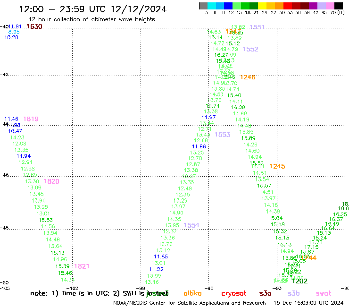
Task: Click the '-48' latitude axis label
Action: pos(4,228)
